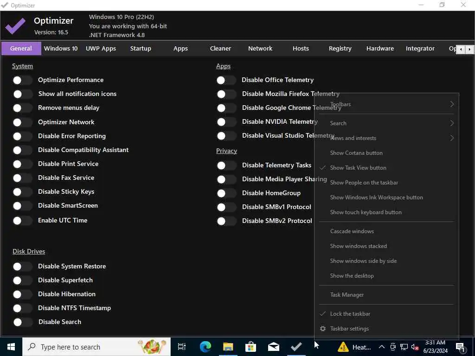Click Optimizer checkmark icon in taskbar
475x356 pixels.
coord(296,347)
